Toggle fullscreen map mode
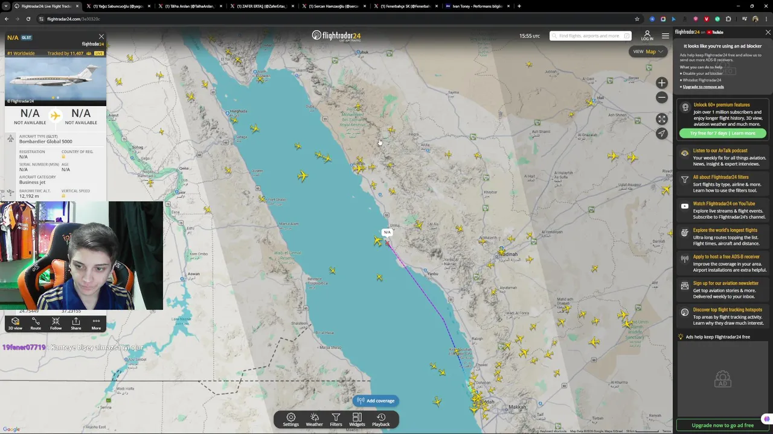This screenshot has height=434, width=773. pyautogui.click(x=662, y=119)
